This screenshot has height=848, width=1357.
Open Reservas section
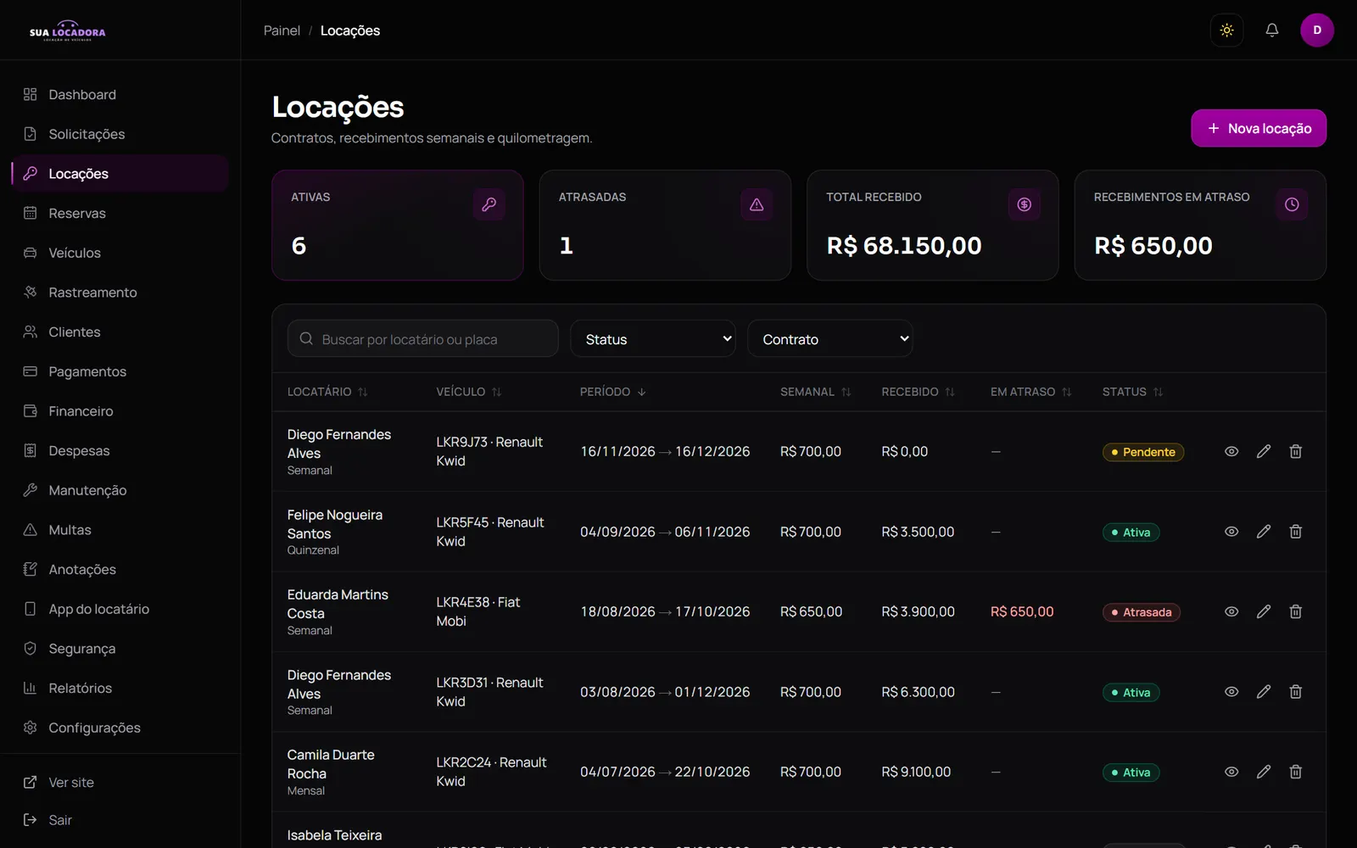[x=120, y=214]
